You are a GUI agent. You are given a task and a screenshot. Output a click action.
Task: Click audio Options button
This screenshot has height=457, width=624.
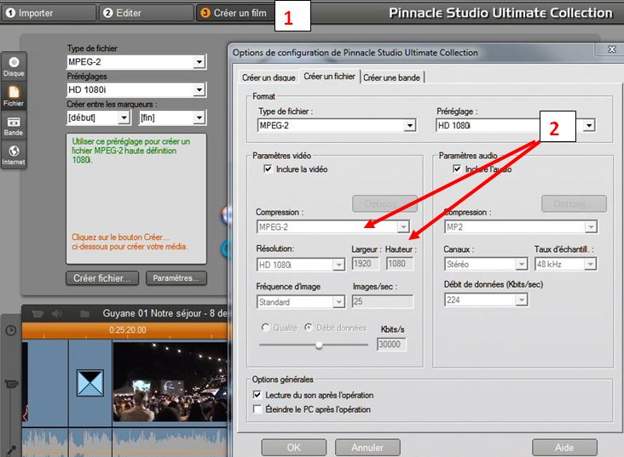[x=574, y=204]
